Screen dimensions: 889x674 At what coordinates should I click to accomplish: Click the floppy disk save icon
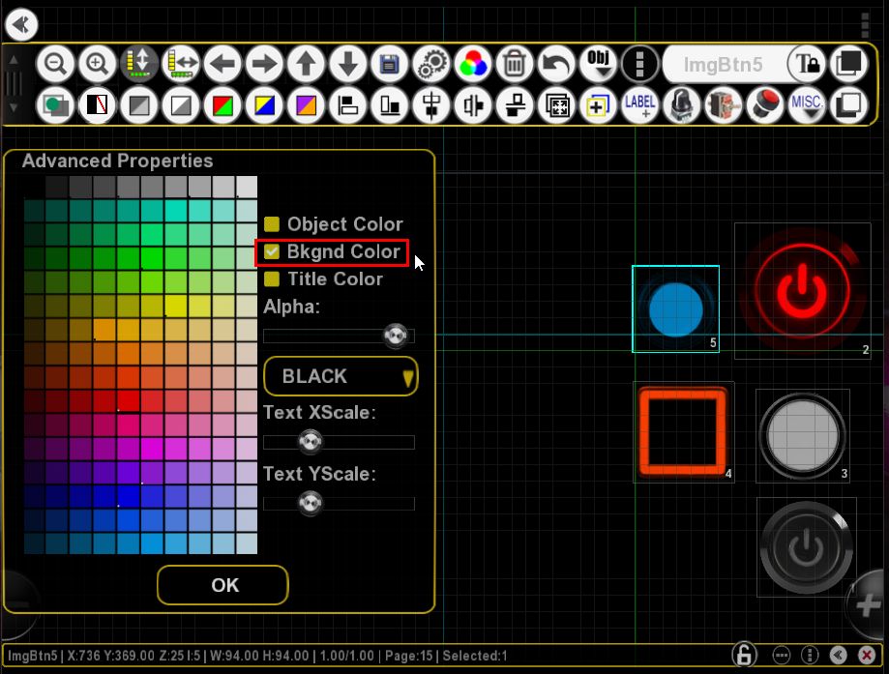click(x=390, y=64)
